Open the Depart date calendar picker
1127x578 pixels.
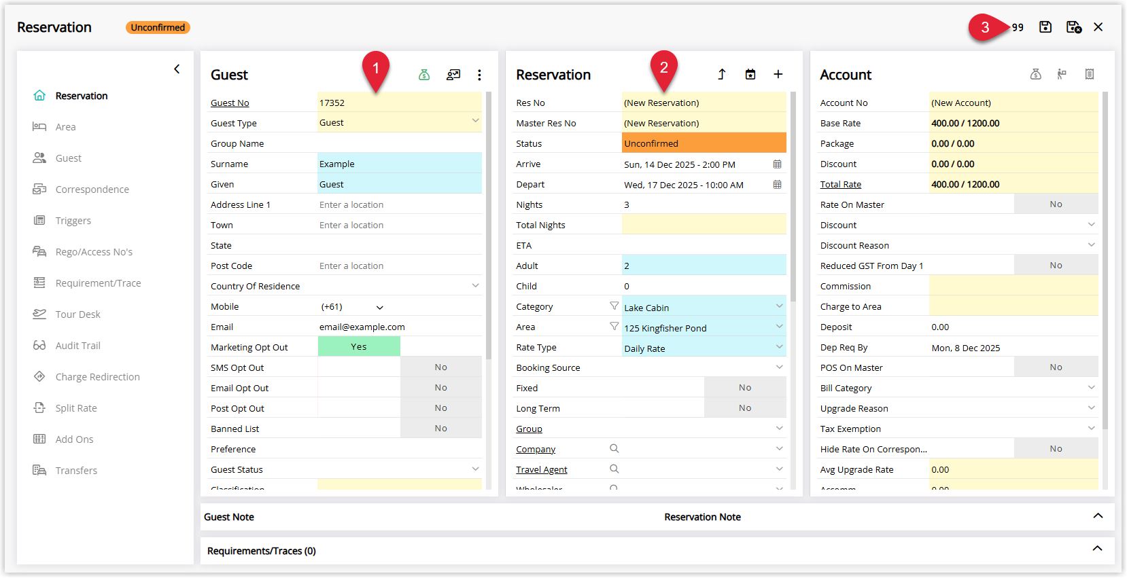tap(778, 185)
